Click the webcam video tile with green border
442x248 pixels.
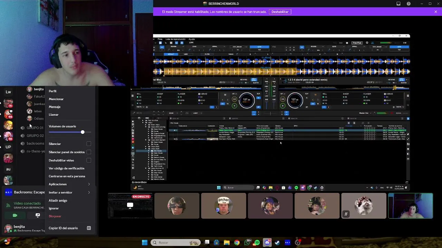tap(411, 206)
